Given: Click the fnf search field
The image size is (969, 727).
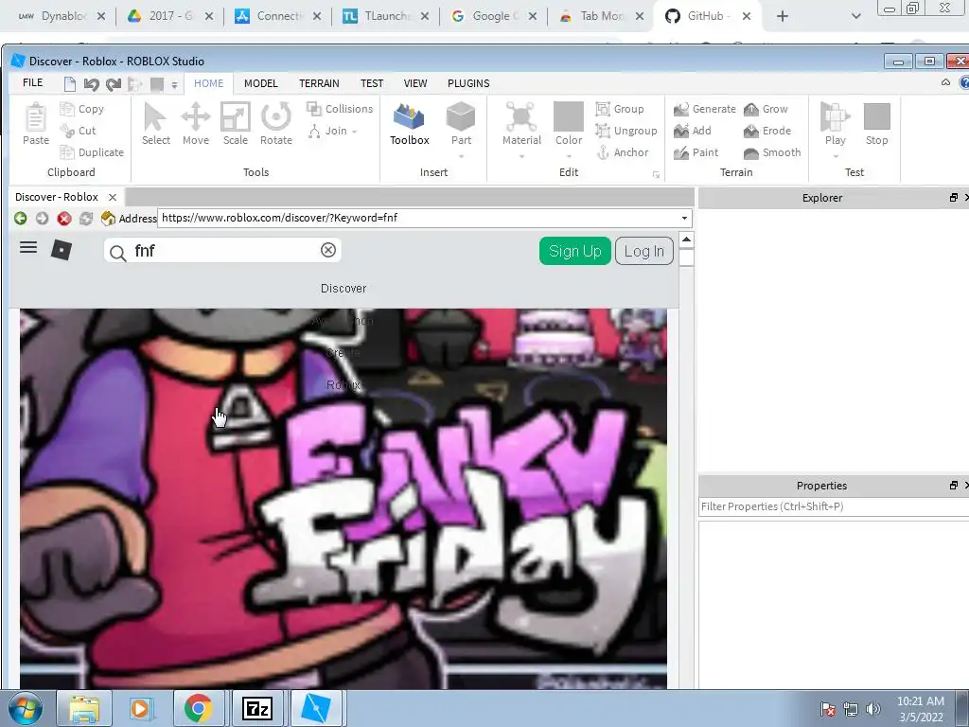Looking at the screenshot, I should 222,250.
